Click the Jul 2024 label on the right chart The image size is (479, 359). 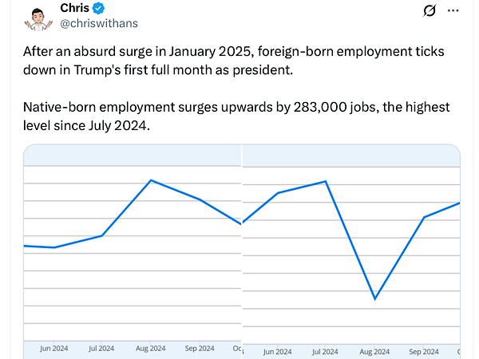[x=326, y=351]
